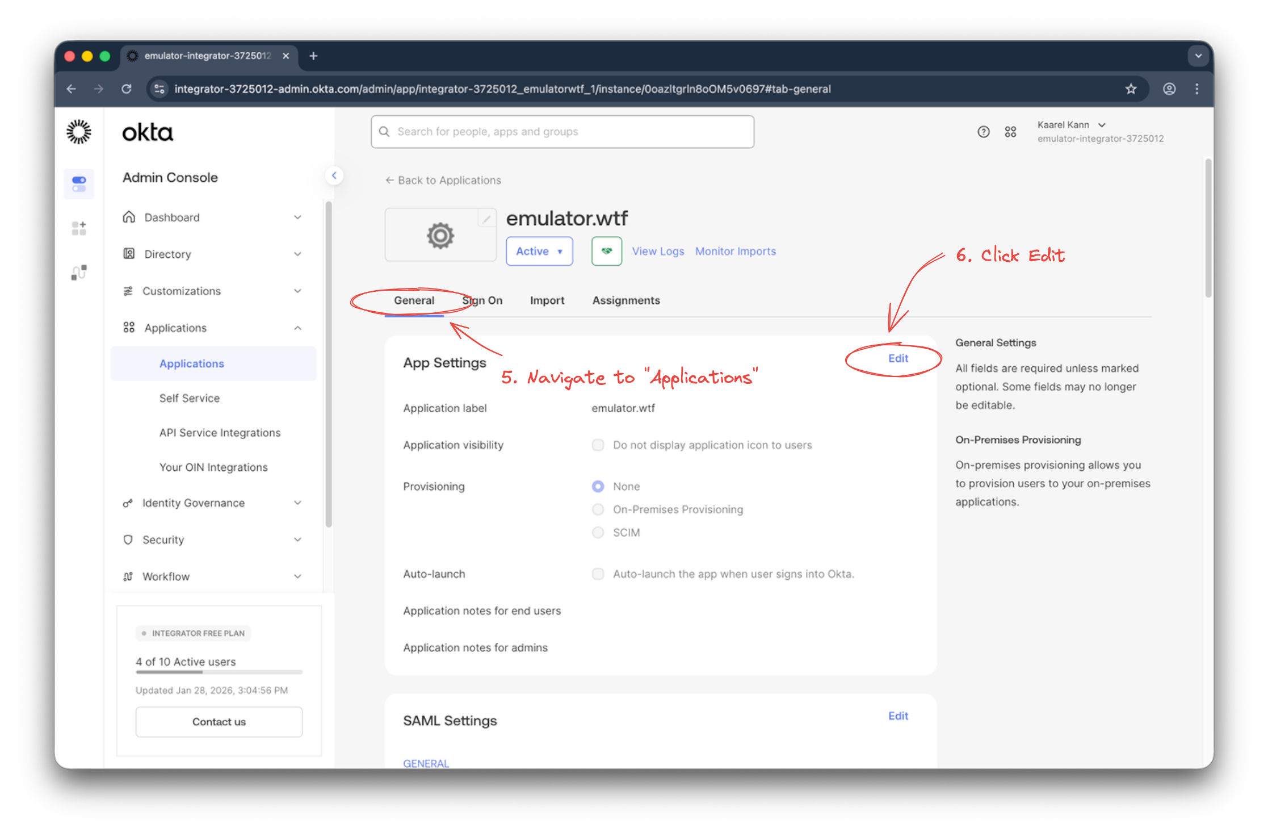This screenshot has width=1268, height=837.
Task: Click the workflow connector icon in left rail
Action: click(x=79, y=272)
